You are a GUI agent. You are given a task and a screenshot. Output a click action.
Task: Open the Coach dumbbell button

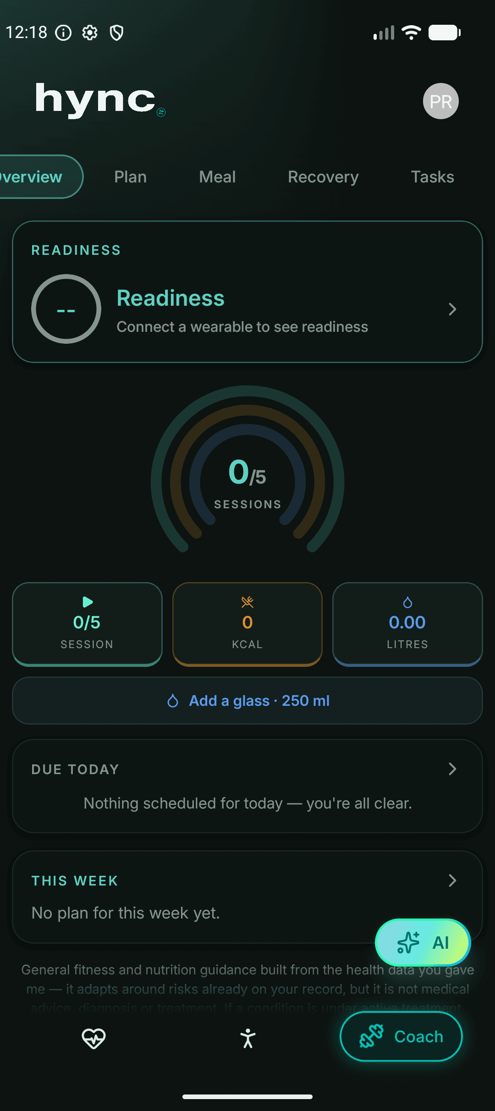(401, 1036)
